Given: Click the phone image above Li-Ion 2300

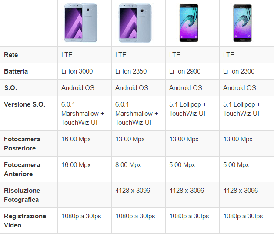Looking at the screenshot, I should click(x=242, y=23).
